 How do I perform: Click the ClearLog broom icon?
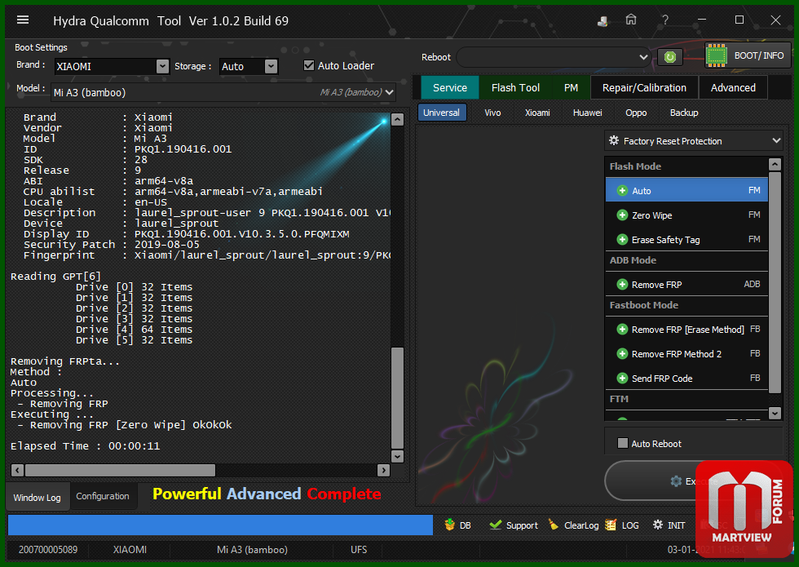(x=554, y=525)
